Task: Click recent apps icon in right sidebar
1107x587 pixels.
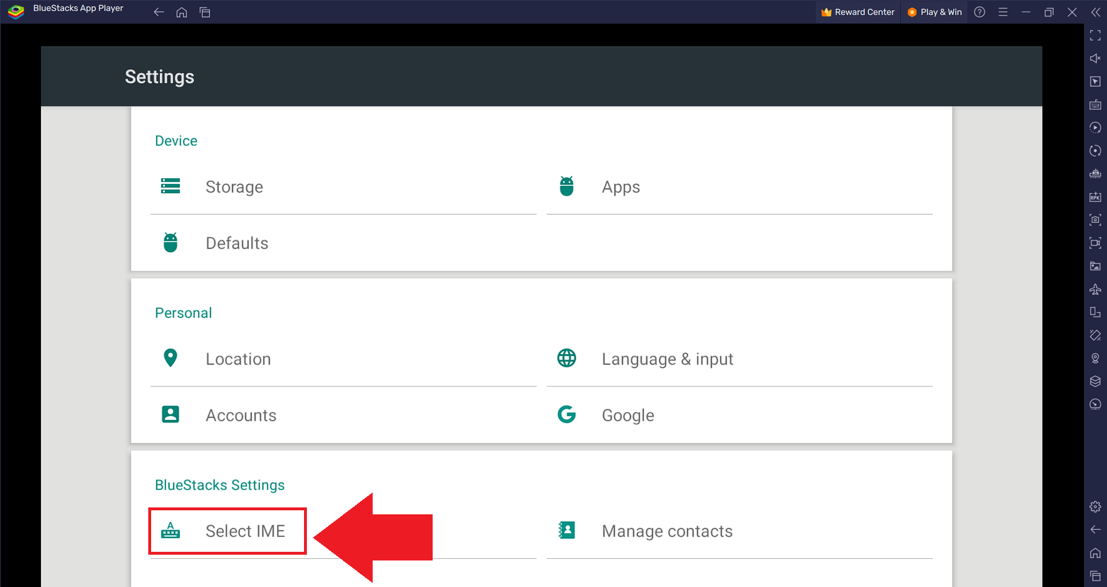Action: click(1095, 575)
